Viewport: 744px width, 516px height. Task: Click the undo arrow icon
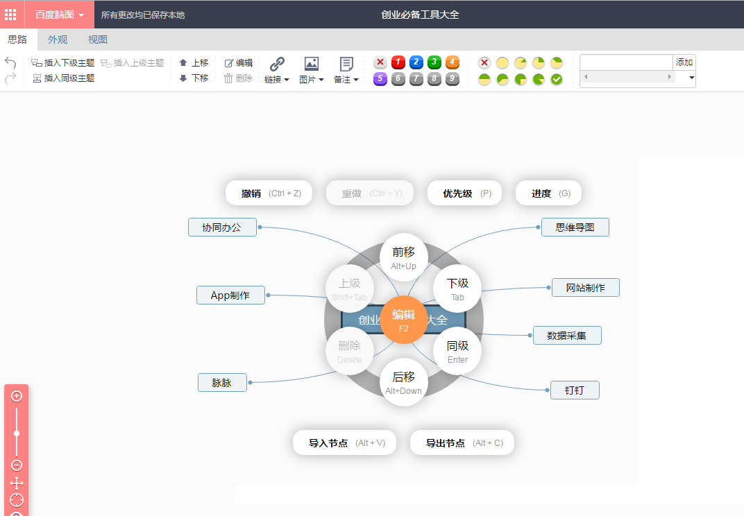coord(10,62)
